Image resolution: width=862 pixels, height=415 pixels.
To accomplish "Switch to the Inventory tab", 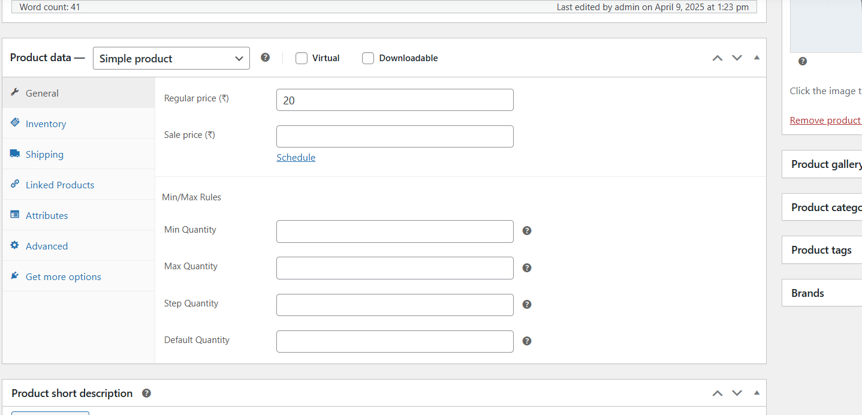I will click(x=46, y=123).
